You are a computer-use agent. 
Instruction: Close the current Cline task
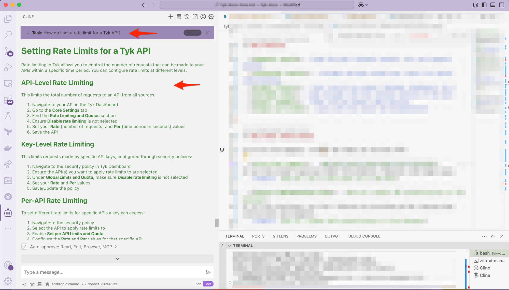pos(207,33)
